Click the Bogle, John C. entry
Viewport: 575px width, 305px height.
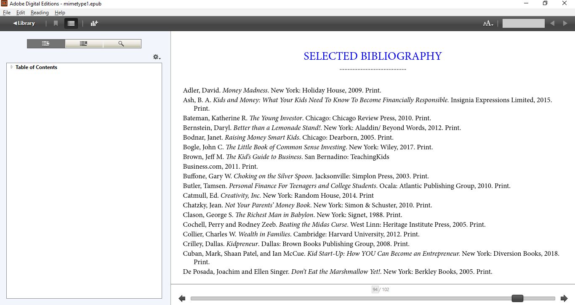point(308,147)
